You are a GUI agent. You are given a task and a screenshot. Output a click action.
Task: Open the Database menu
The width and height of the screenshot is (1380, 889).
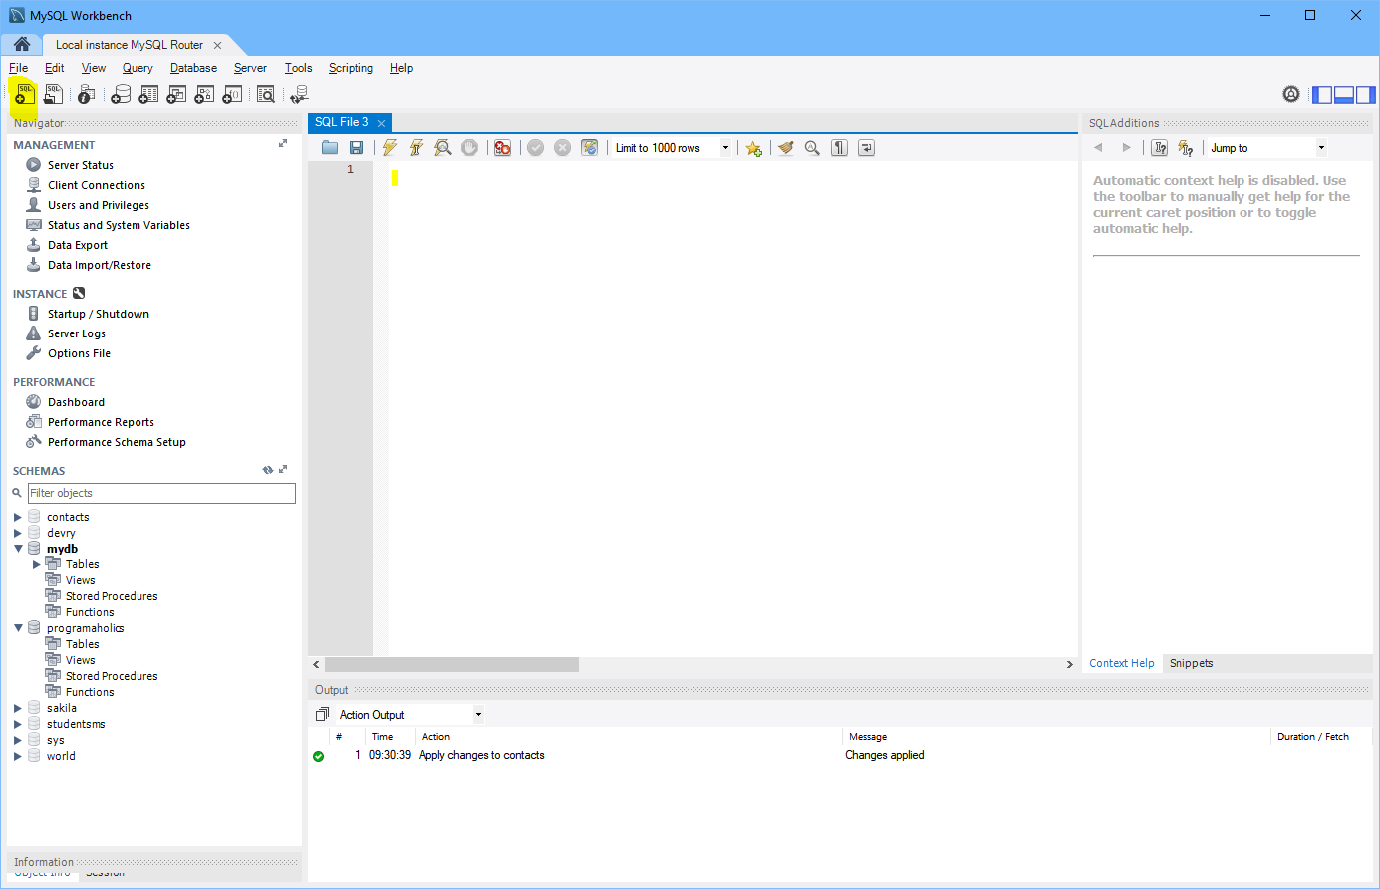[193, 68]
